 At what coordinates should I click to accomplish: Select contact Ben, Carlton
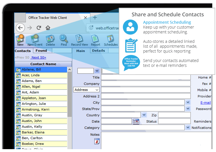coord(41,138)
